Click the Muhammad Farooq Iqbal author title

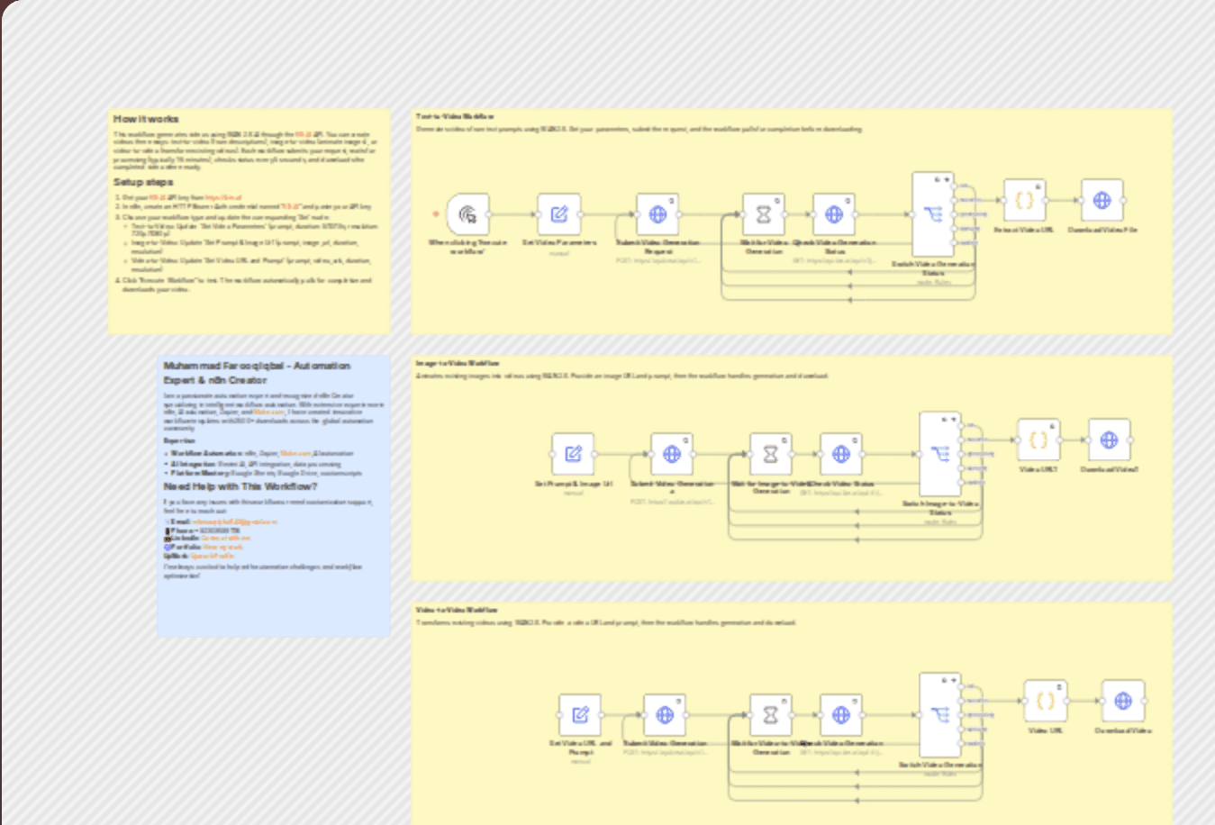(x=257, y=373)
